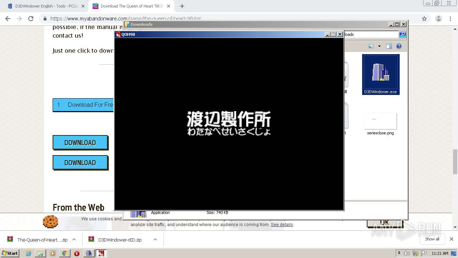Expand the view options dropdown arrow
The height and width of the screenshot is (258, 458).
[379, 46]
